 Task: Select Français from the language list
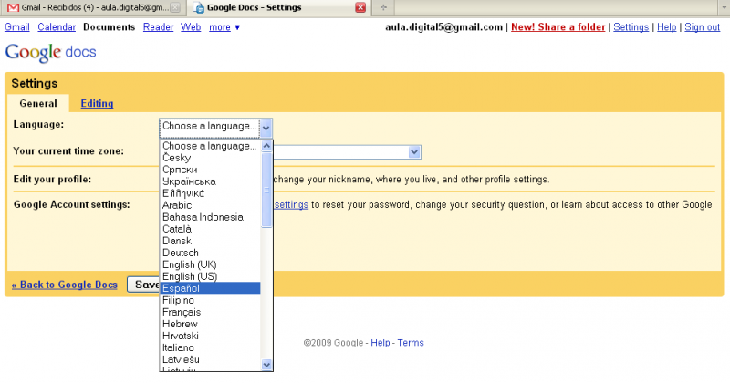click(210, 312)
